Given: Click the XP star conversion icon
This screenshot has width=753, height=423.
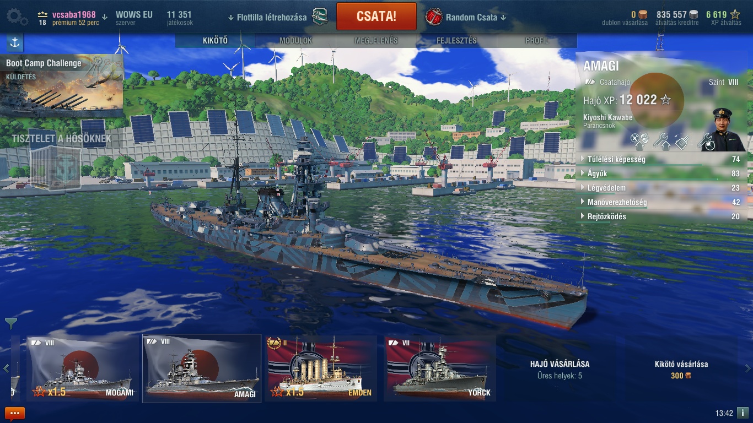Looking at the screenshot, I should tap(735, 15).
